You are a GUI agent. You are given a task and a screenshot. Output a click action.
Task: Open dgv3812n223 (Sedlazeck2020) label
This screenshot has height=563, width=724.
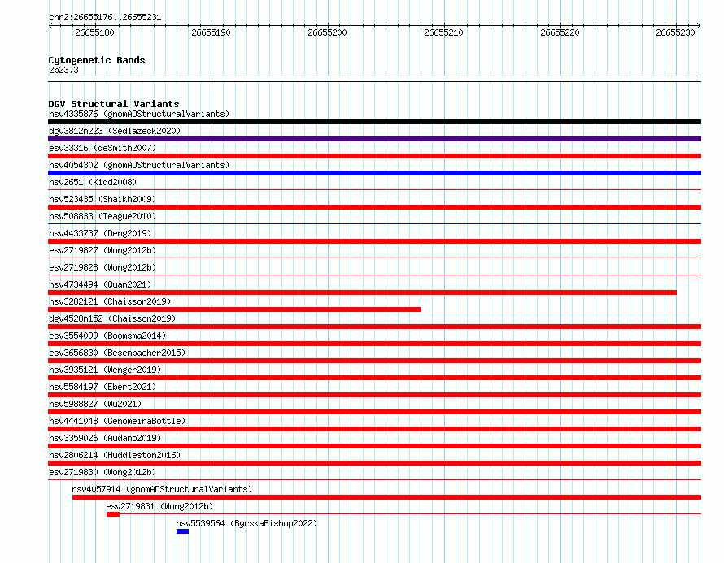pos(115,131)
